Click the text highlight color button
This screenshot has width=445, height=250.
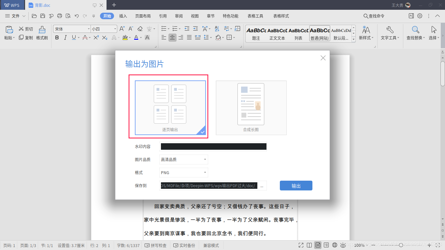(125, 38)
